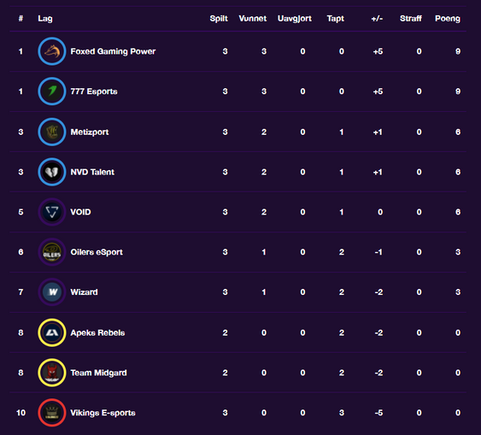Click the Oilers eSport team logo
Image resolution: width=481 pixels, height=435 pixels.
(x=52, y=252)
